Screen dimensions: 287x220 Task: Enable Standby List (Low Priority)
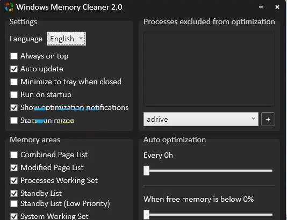(x=14, y=203)
